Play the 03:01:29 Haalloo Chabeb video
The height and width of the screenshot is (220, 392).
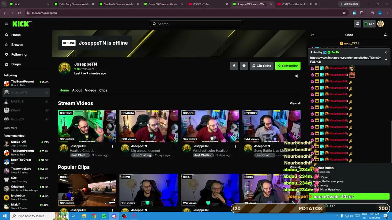pyautogui.click(x=87, y=126)
